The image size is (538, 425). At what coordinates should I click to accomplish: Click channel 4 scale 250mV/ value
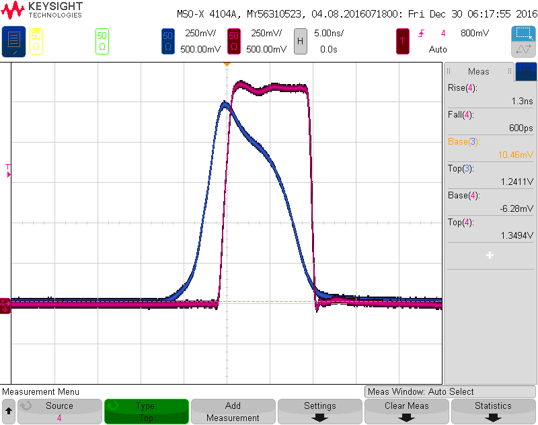[266, 33]
